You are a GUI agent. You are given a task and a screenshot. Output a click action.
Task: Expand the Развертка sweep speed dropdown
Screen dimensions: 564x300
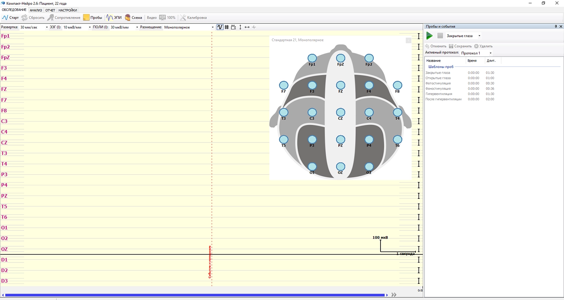47,27
